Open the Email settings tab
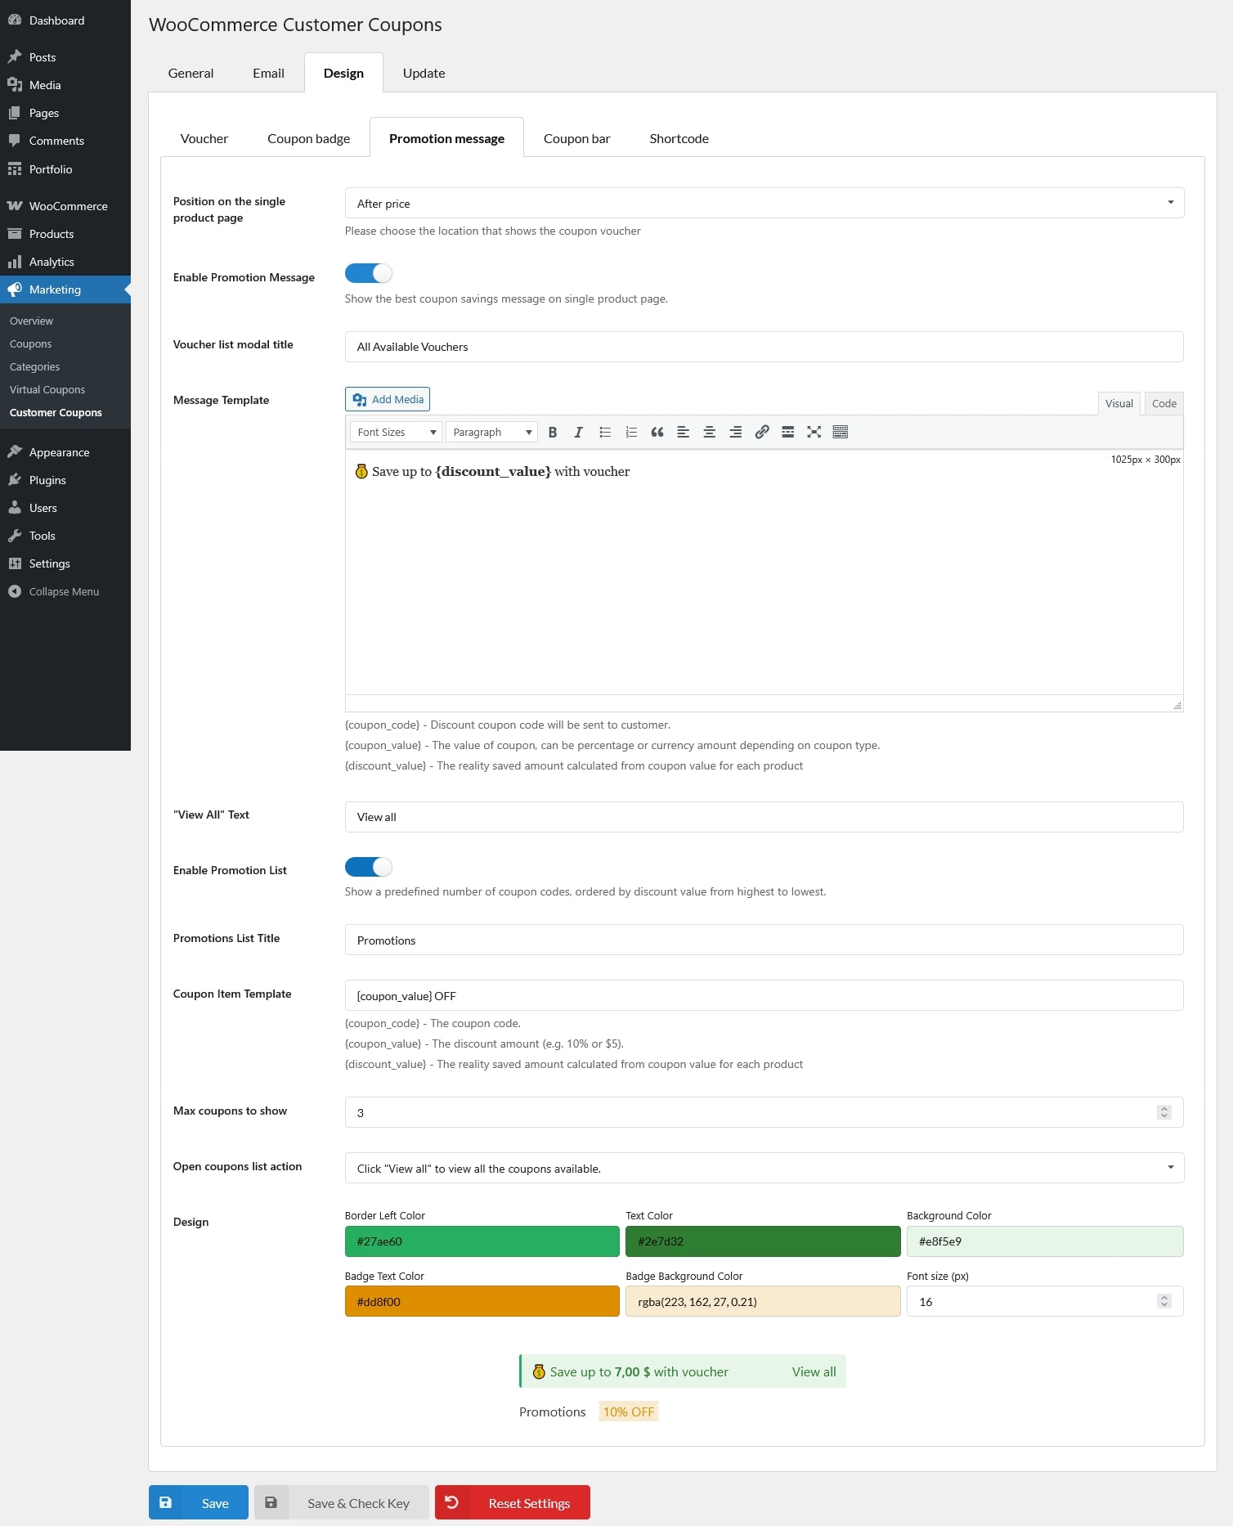 pos(268,73)
